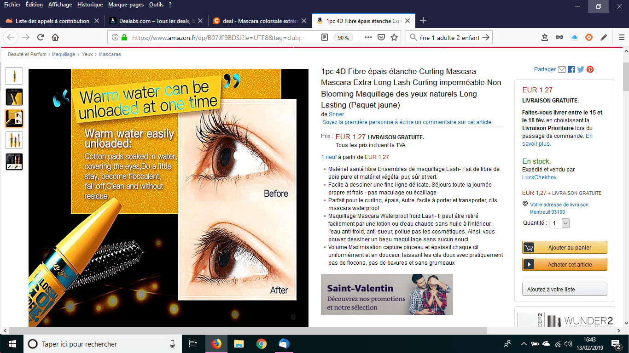Open the Marque-pages menu
This screenshot has width=629, height=353.
coord(126,5)
